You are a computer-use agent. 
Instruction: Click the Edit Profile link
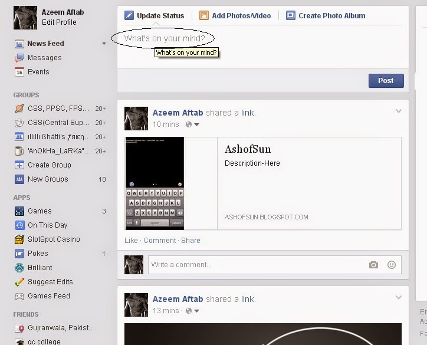coord(59,22)
